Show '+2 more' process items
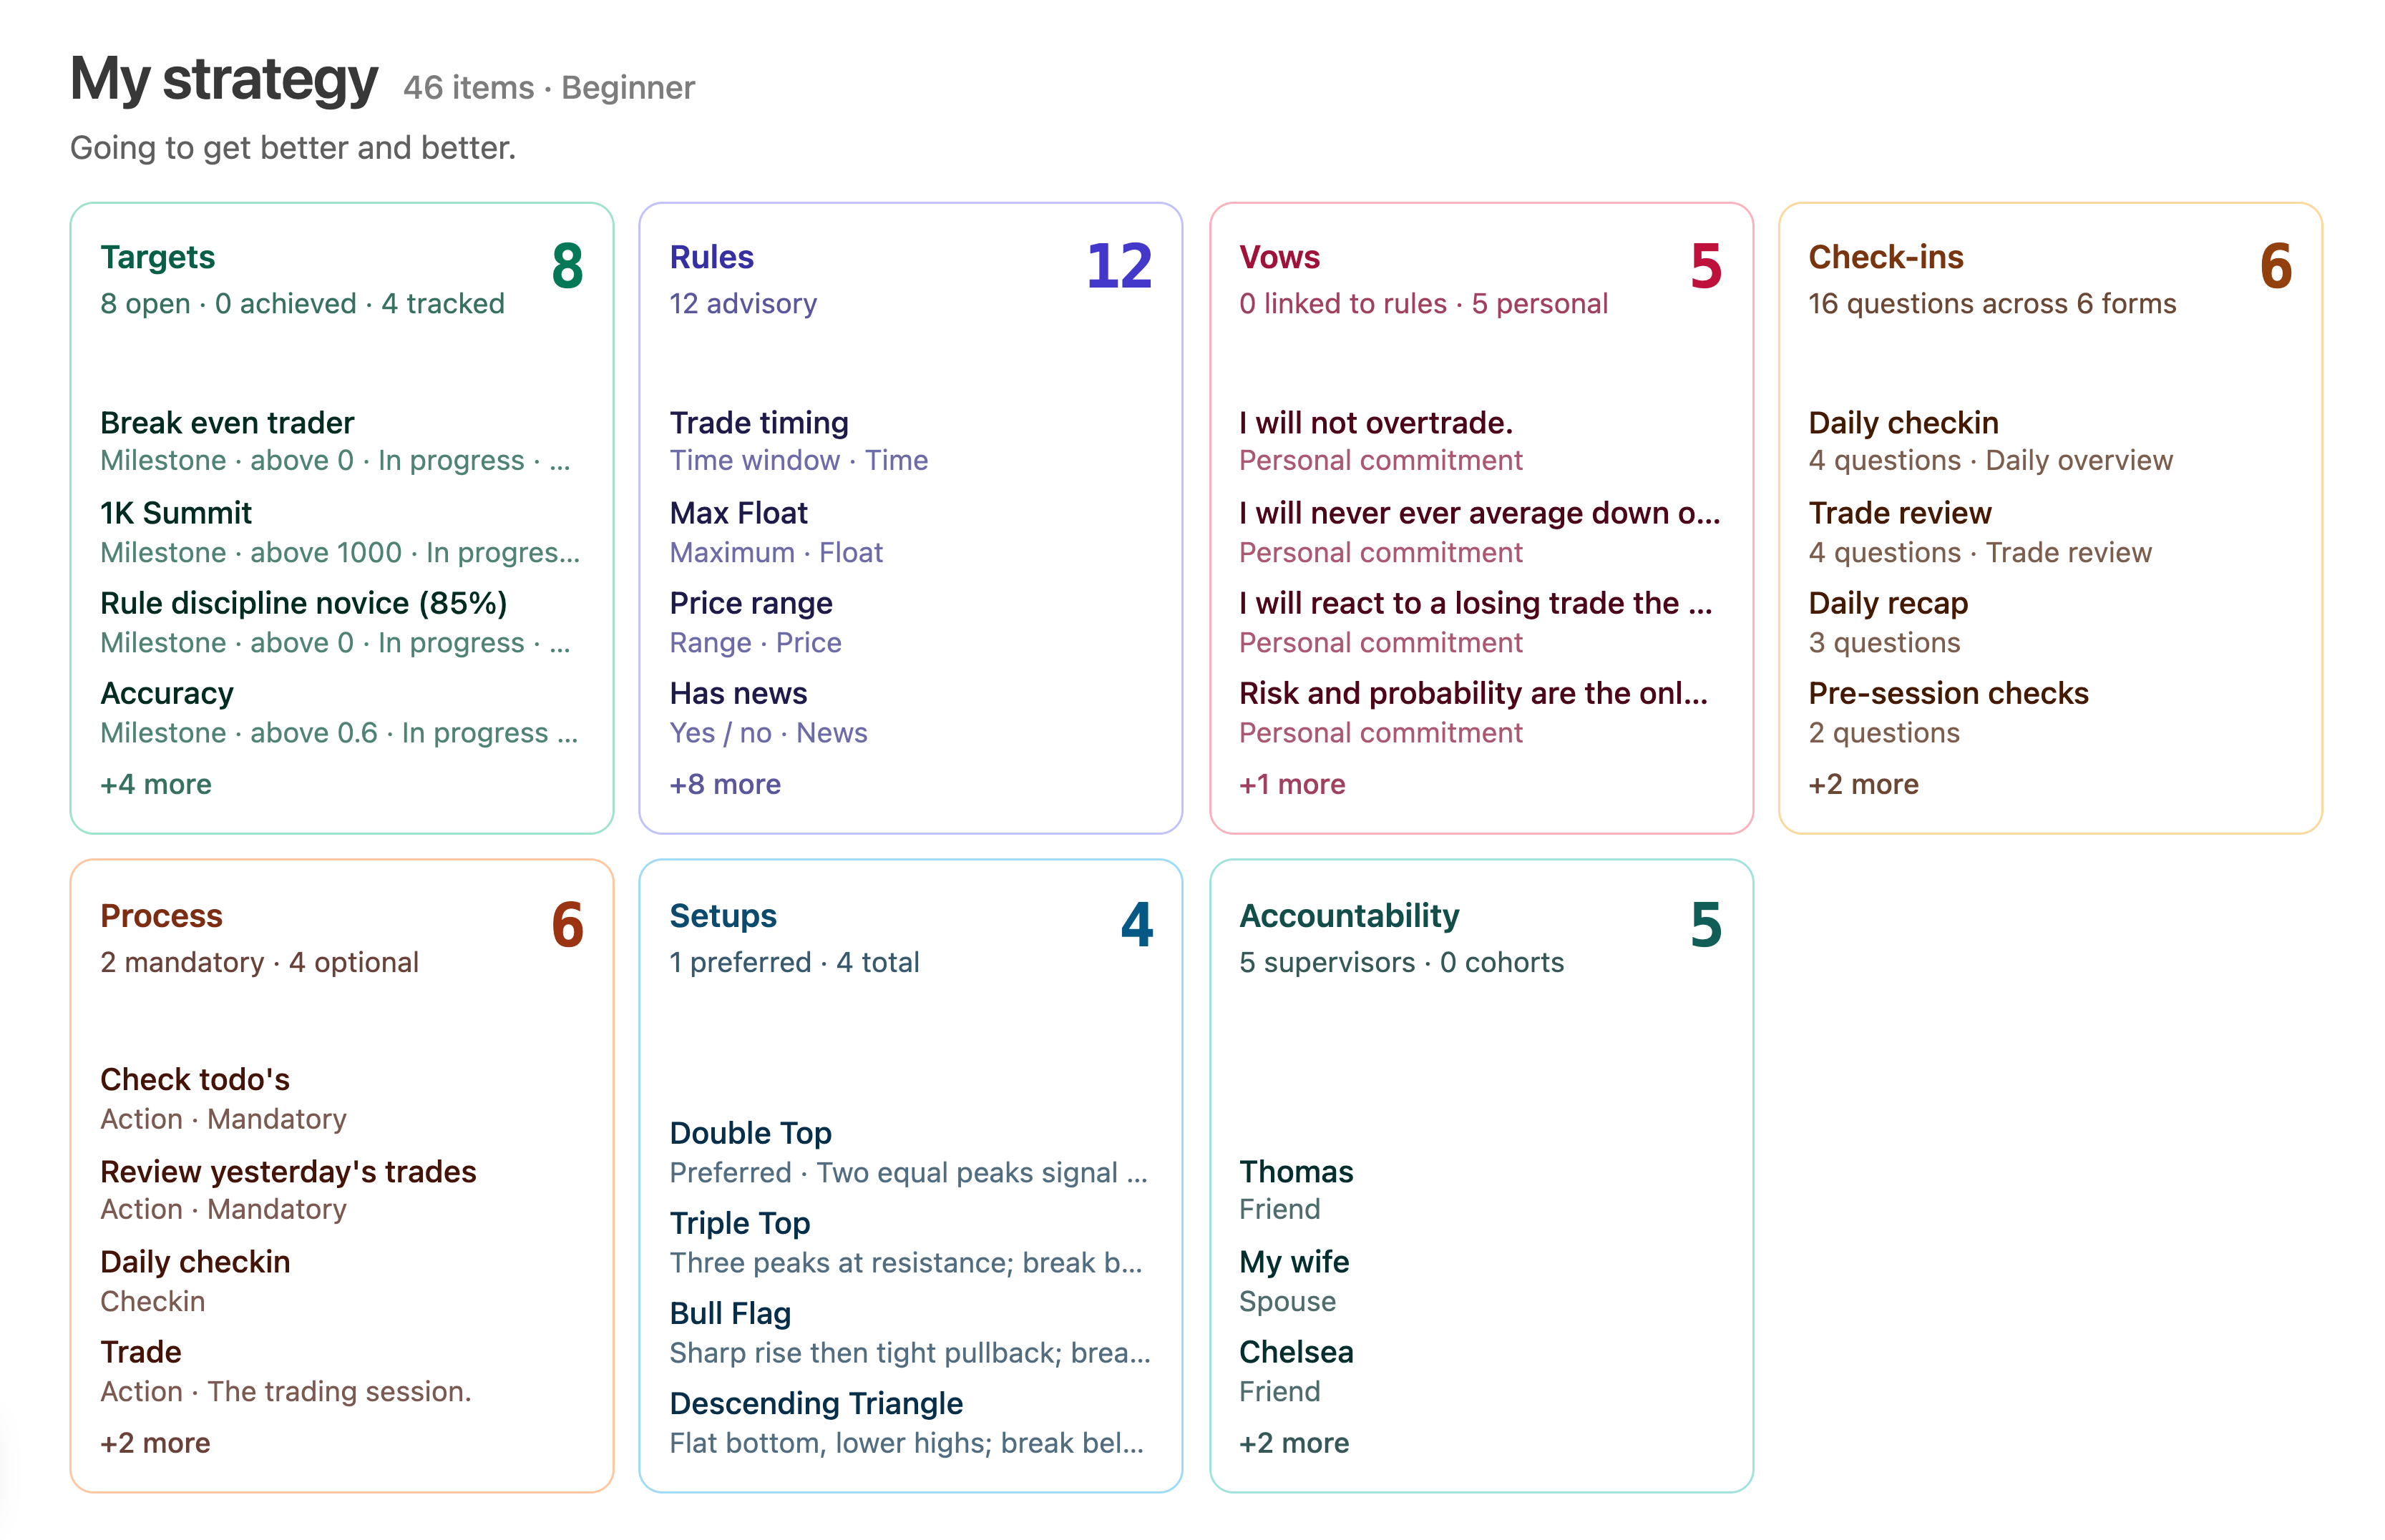 [155, 1443]
